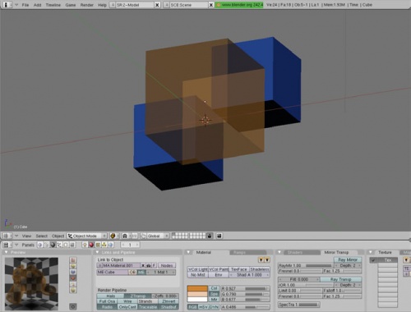Set preview type to hair strands

[x=73, y=284]
